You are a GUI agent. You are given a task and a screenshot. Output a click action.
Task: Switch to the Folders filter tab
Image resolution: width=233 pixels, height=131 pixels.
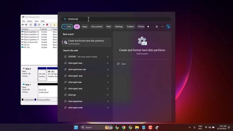(130, 27)
